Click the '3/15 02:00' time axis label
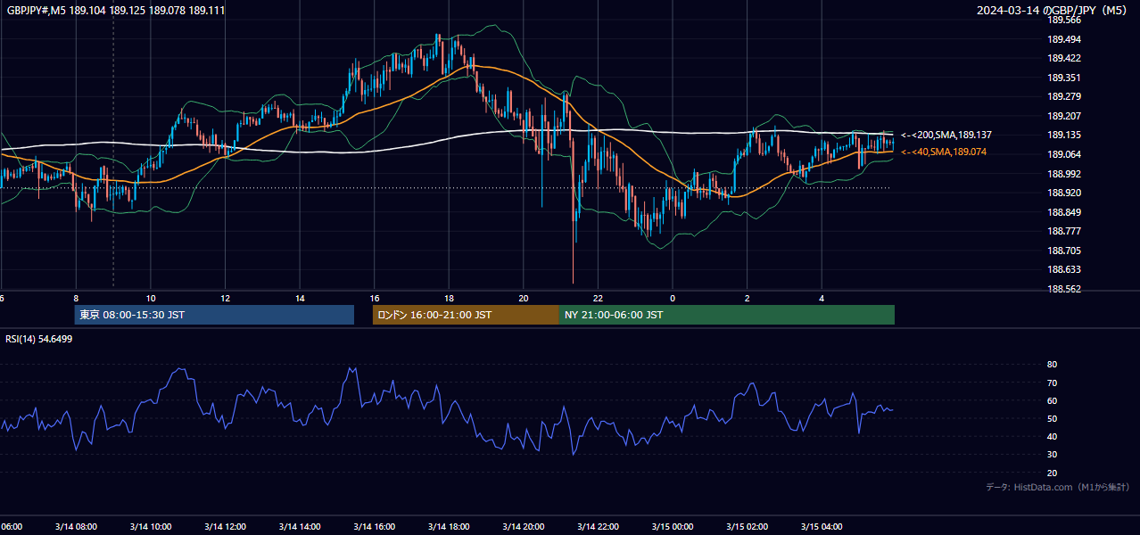Screen dimensions: 1140x535 pos(747,526)
